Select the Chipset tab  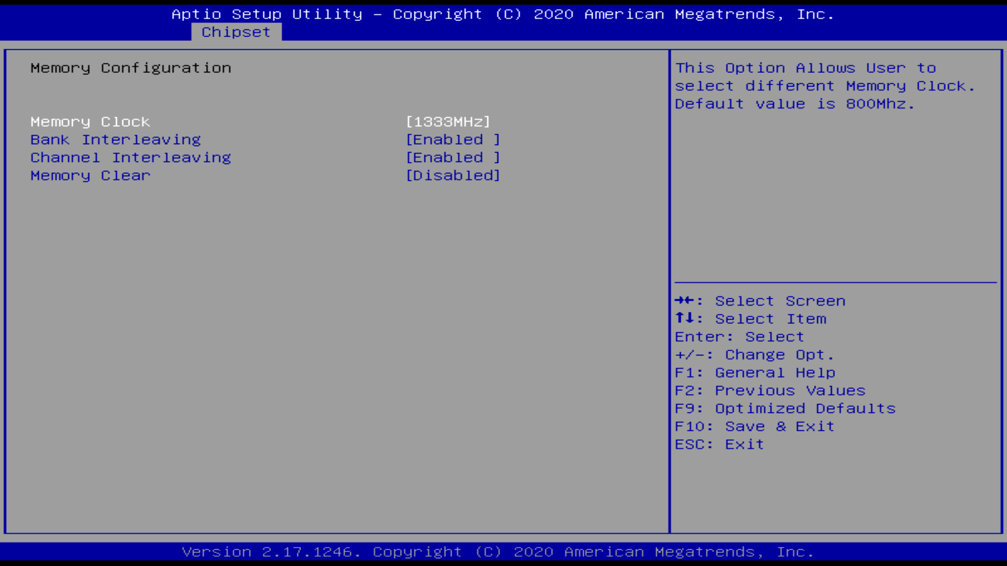[x=236, y=31]
